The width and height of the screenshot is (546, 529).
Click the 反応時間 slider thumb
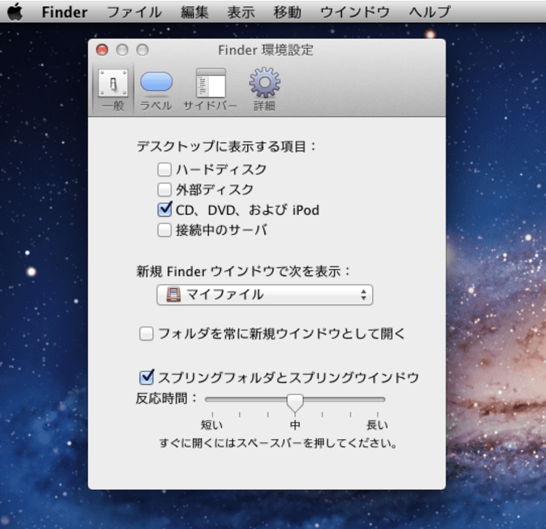point(295,403)
